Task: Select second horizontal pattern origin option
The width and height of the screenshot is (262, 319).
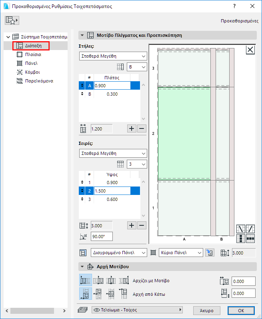Action: (x=98, y=280)
